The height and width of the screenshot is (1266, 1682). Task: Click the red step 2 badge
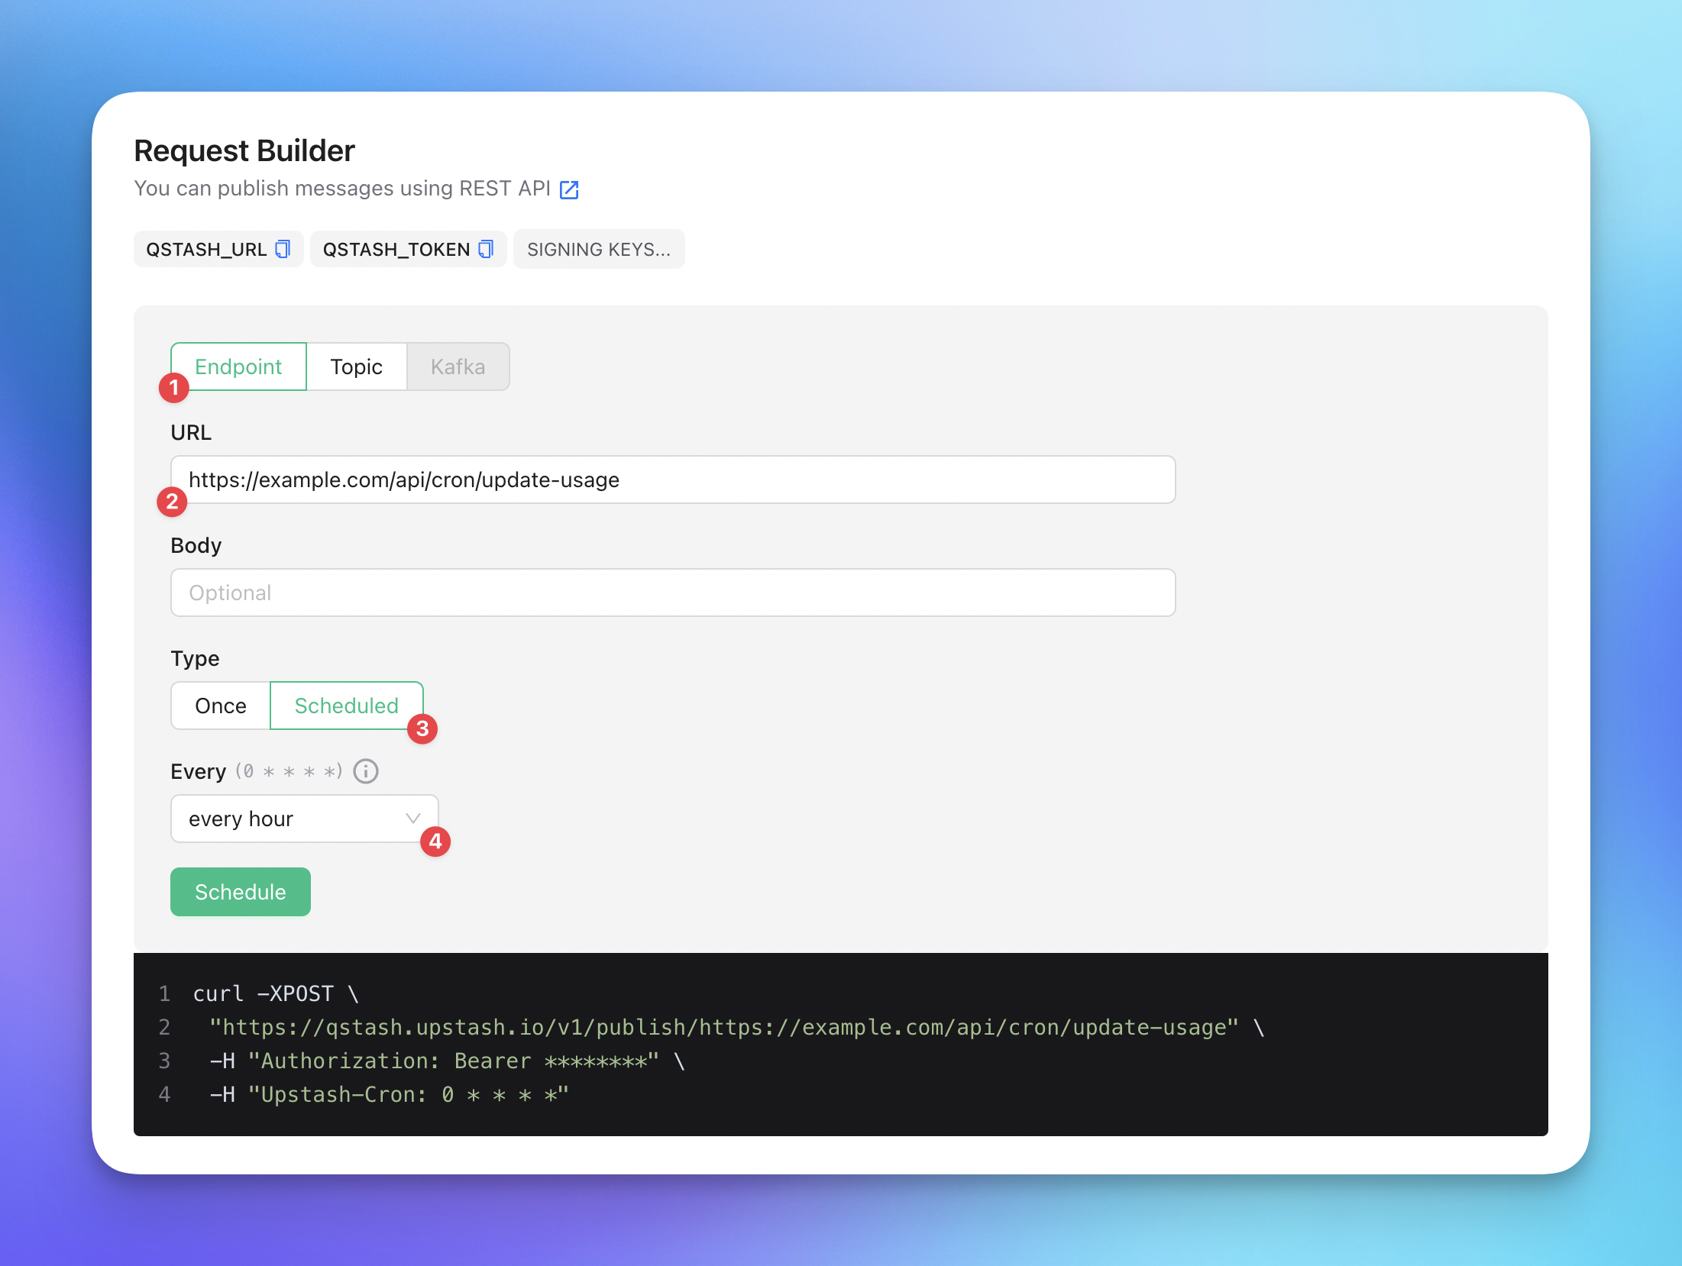point(173,502)
